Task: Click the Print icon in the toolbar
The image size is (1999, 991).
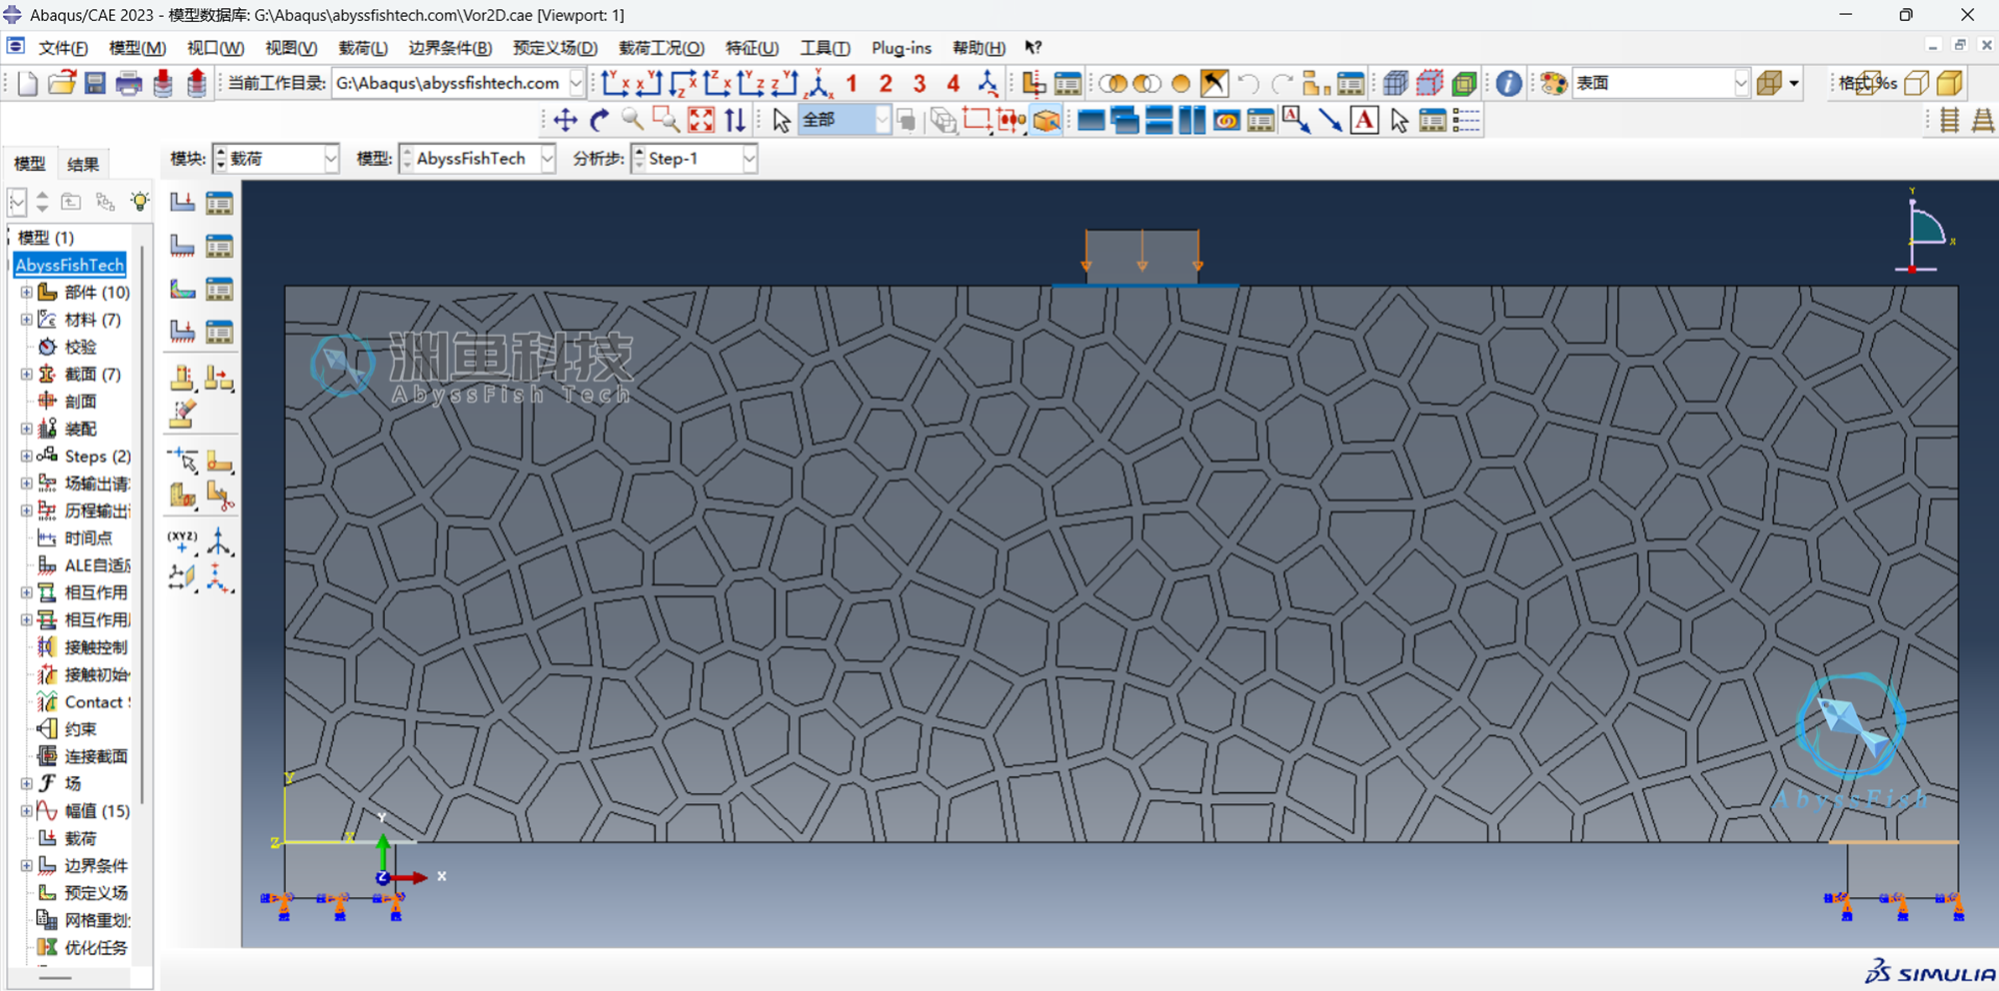Action: pos(129,83)
